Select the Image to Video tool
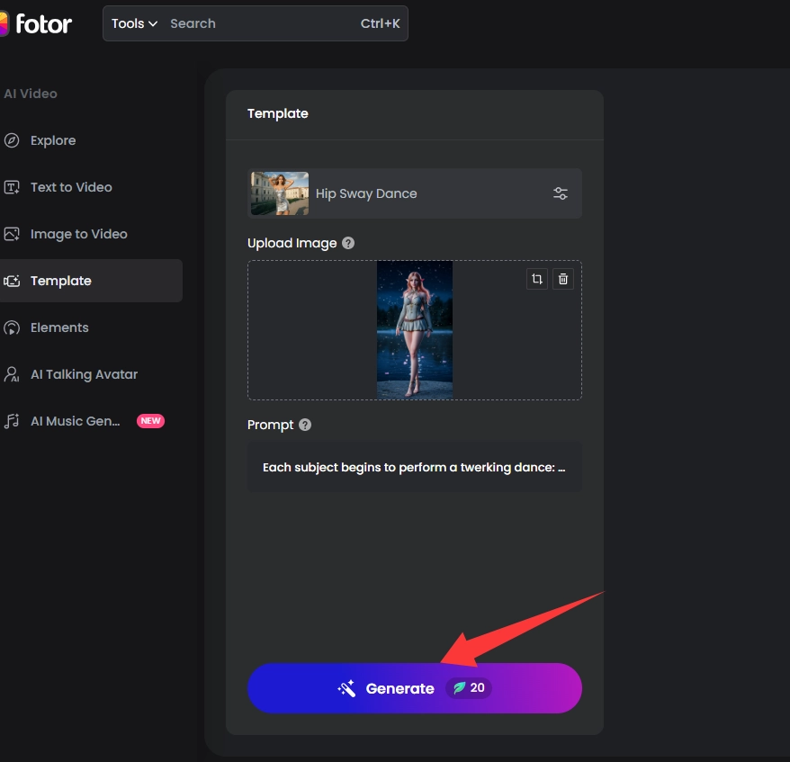790x762 pixels. [78, 234]
